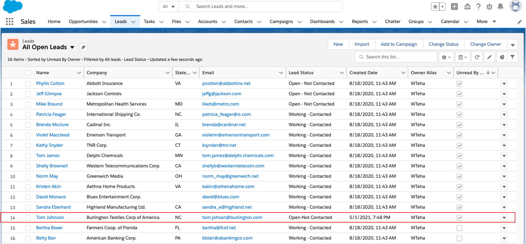Open the filters panel funnel icon
Image resolution: width=526 pixels, height=244 pixels.
[x=512, y=57]
